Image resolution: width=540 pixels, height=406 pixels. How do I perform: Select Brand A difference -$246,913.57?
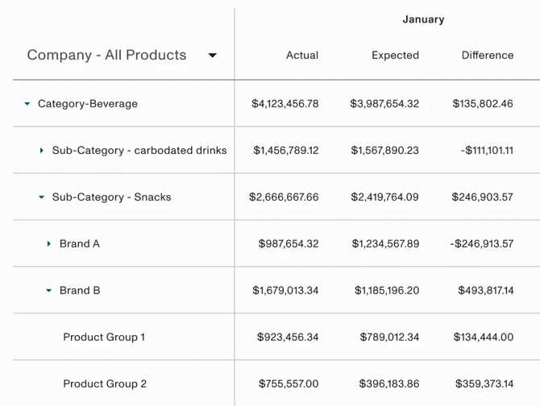pos(482,244)
